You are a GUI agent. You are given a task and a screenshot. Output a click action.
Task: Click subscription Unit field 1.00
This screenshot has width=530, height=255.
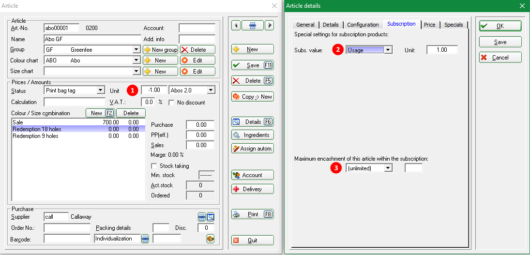pyautogui.click(x=442, y=50)
